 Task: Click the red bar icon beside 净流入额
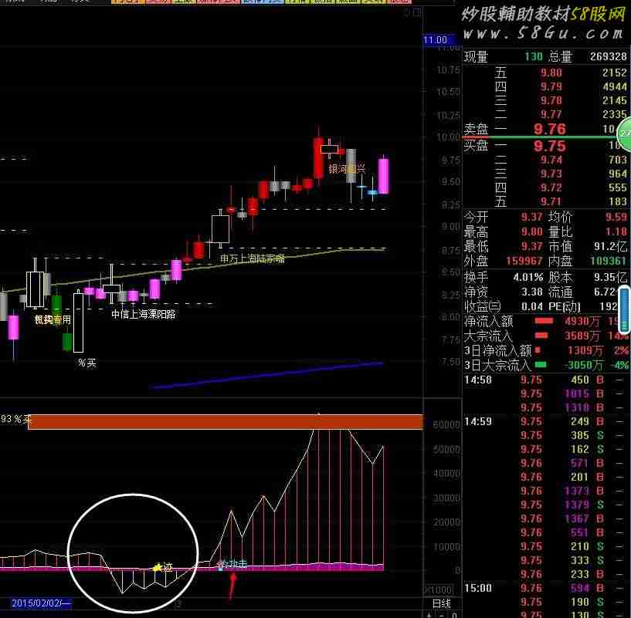(x=544, y=321)
